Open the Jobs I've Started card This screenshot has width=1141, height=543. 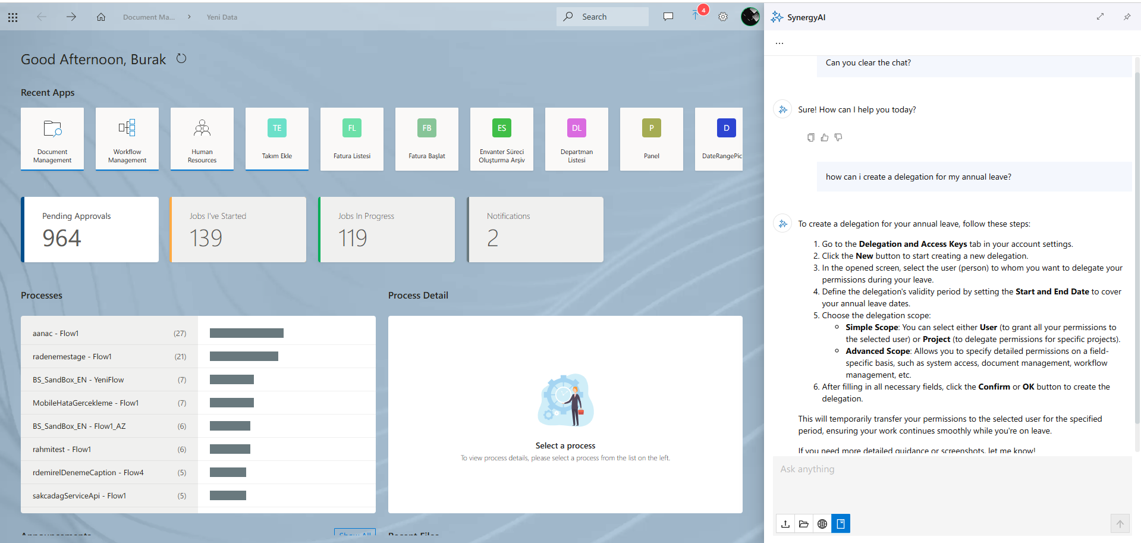pos(238,230)
